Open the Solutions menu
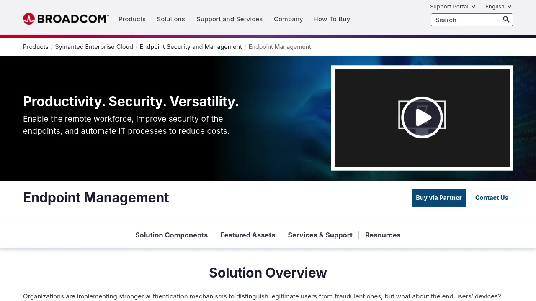This screenshot has width=536, height=301. coord(171,19)
